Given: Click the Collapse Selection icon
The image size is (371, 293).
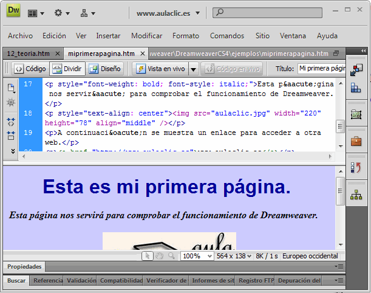Looking at the screenshot, I should (x=11, y=136).
